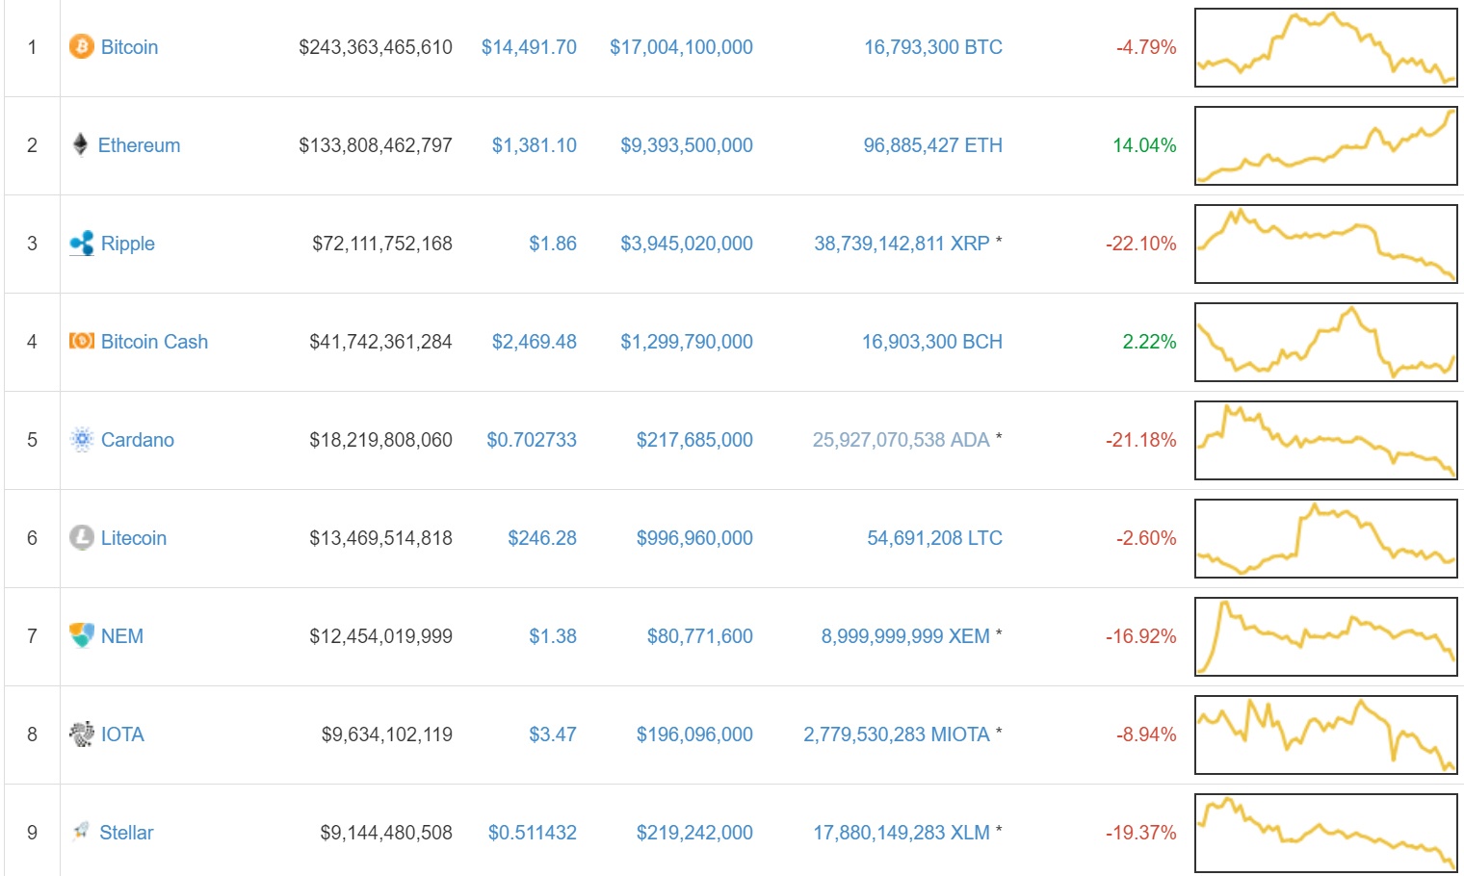This screenshot has height=876, width=1464.
Task: Open the Ethereum coin page link
Action: (140, 145)
